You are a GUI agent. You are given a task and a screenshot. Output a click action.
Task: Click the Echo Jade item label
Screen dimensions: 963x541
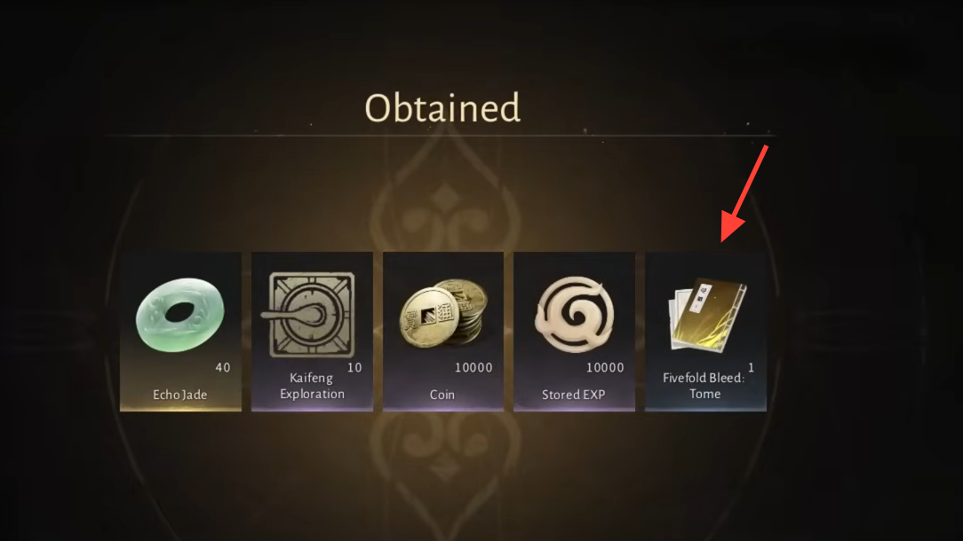180,395
